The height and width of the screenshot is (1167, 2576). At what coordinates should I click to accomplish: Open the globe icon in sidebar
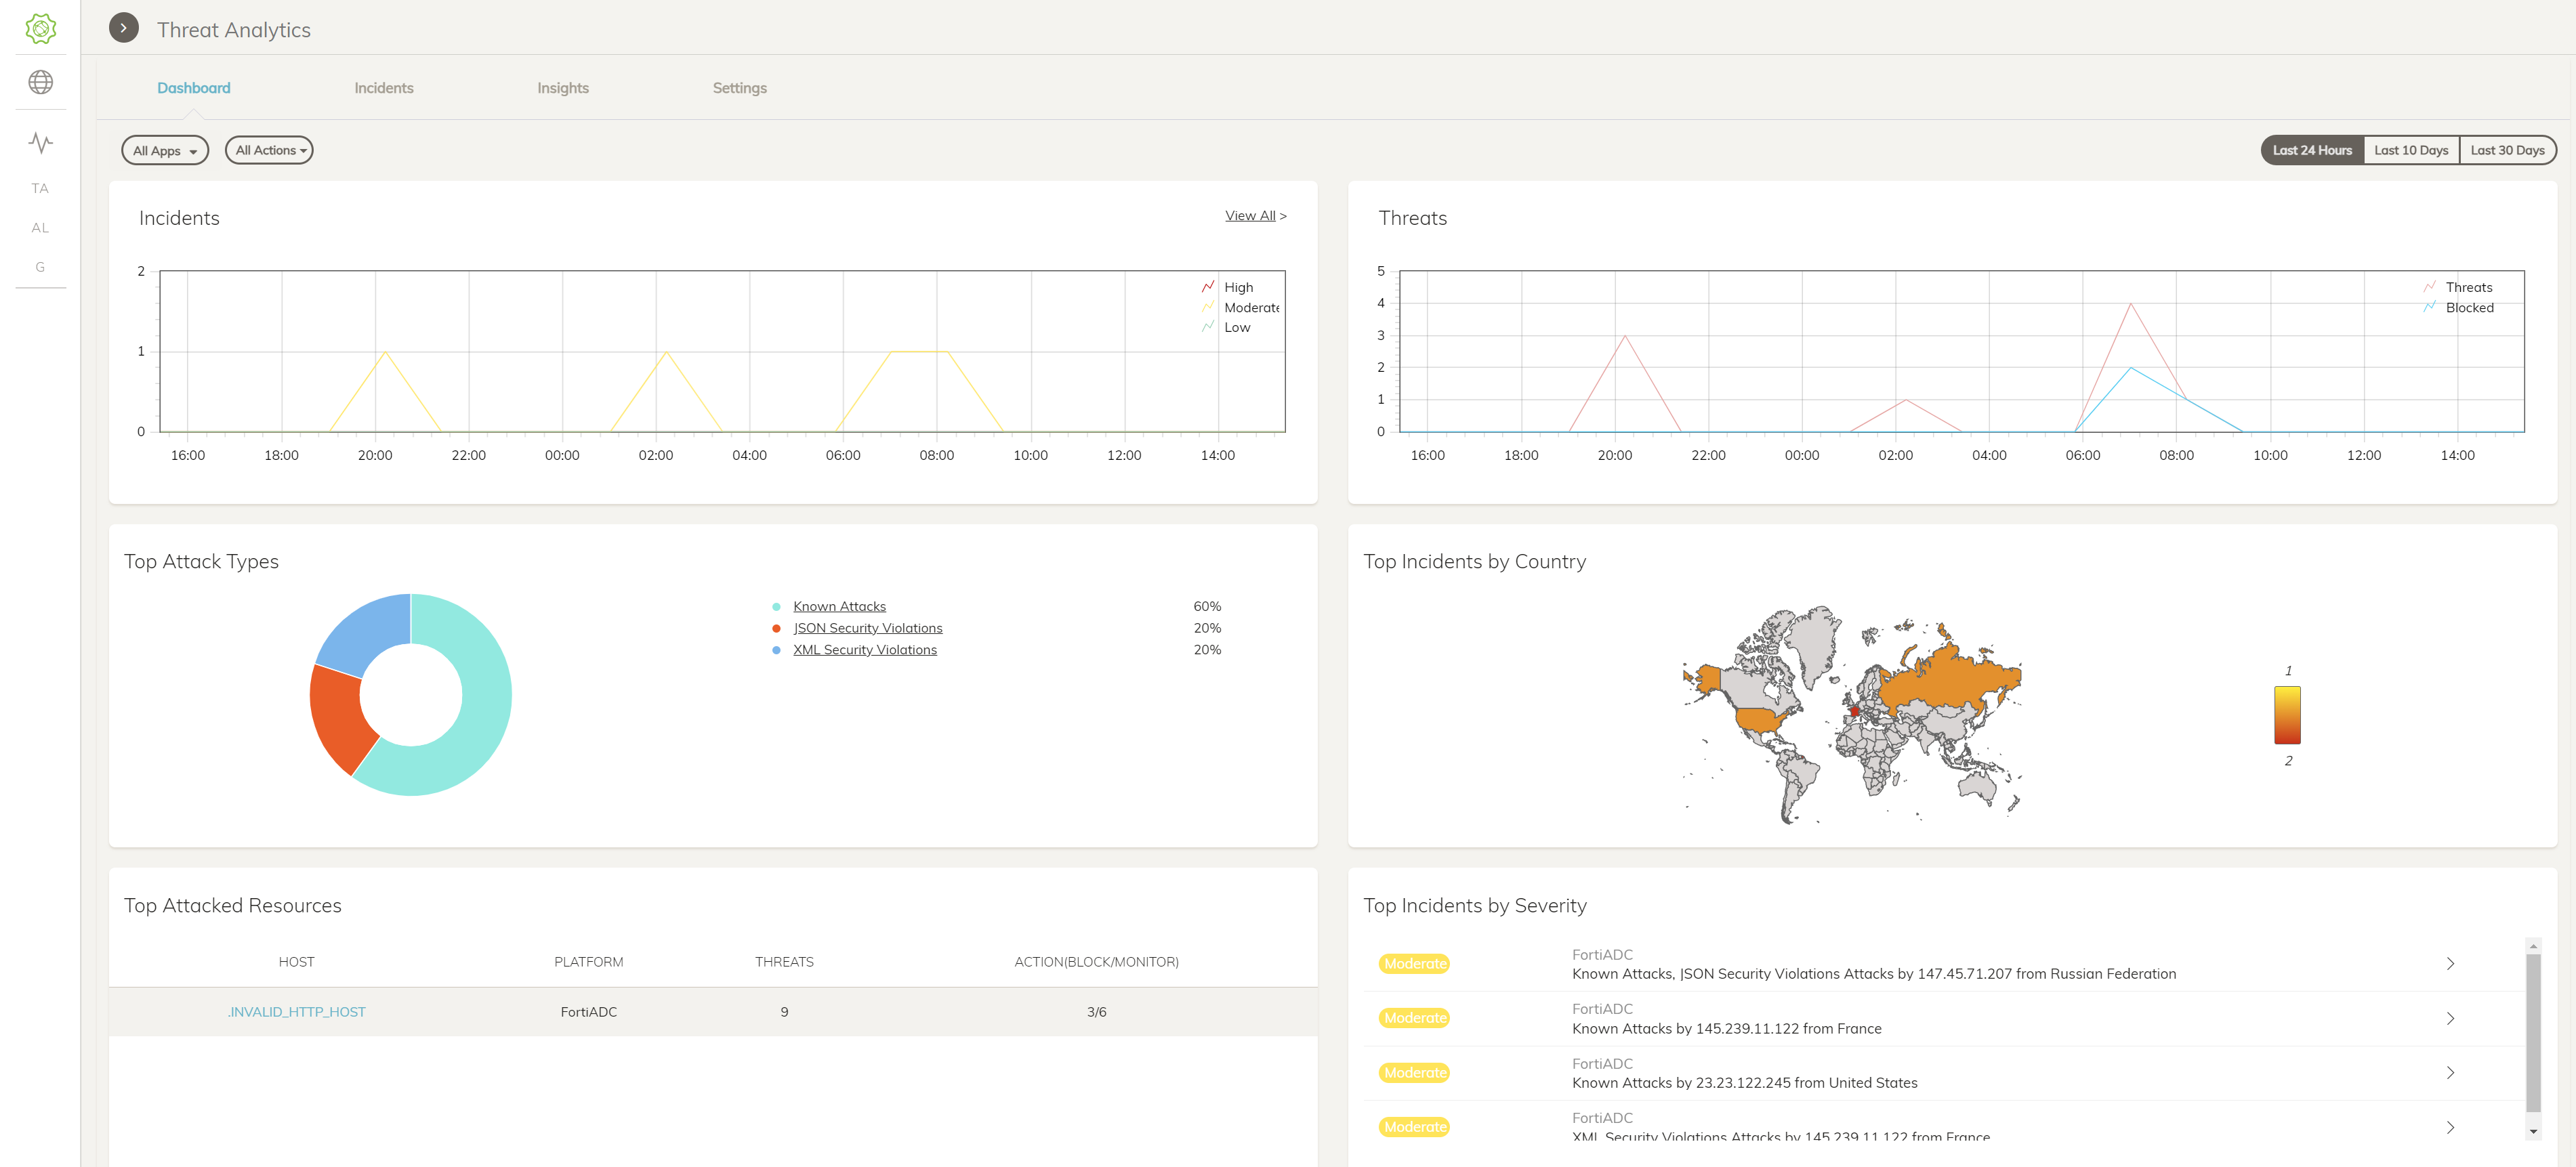(x=40, y=82)
